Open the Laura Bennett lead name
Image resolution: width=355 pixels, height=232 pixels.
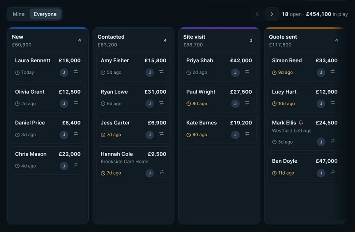32,60
